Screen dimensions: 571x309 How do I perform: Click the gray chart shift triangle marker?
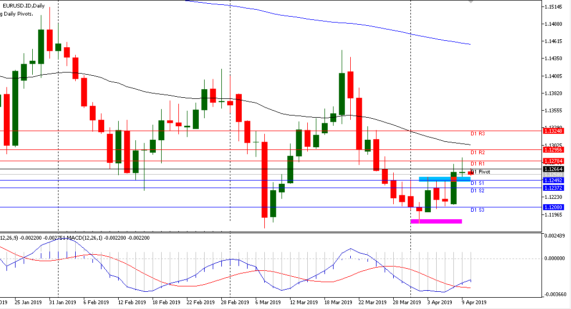[x=471, y=2]
